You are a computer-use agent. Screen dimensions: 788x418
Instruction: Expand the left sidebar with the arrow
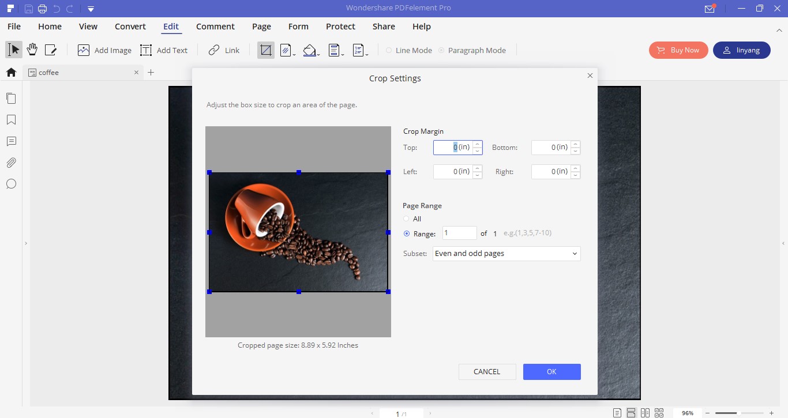(26, 244)
